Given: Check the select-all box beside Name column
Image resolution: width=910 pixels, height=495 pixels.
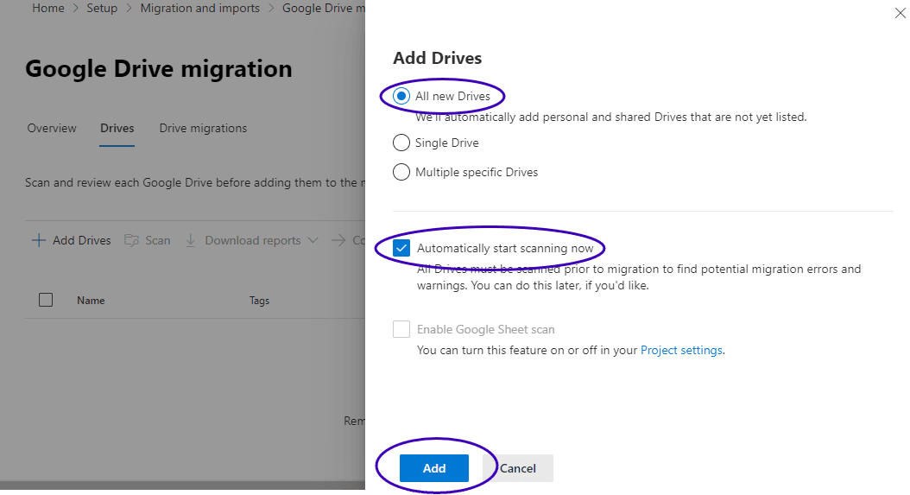Looking at the screenshot, I should click(x=46, y=300).
